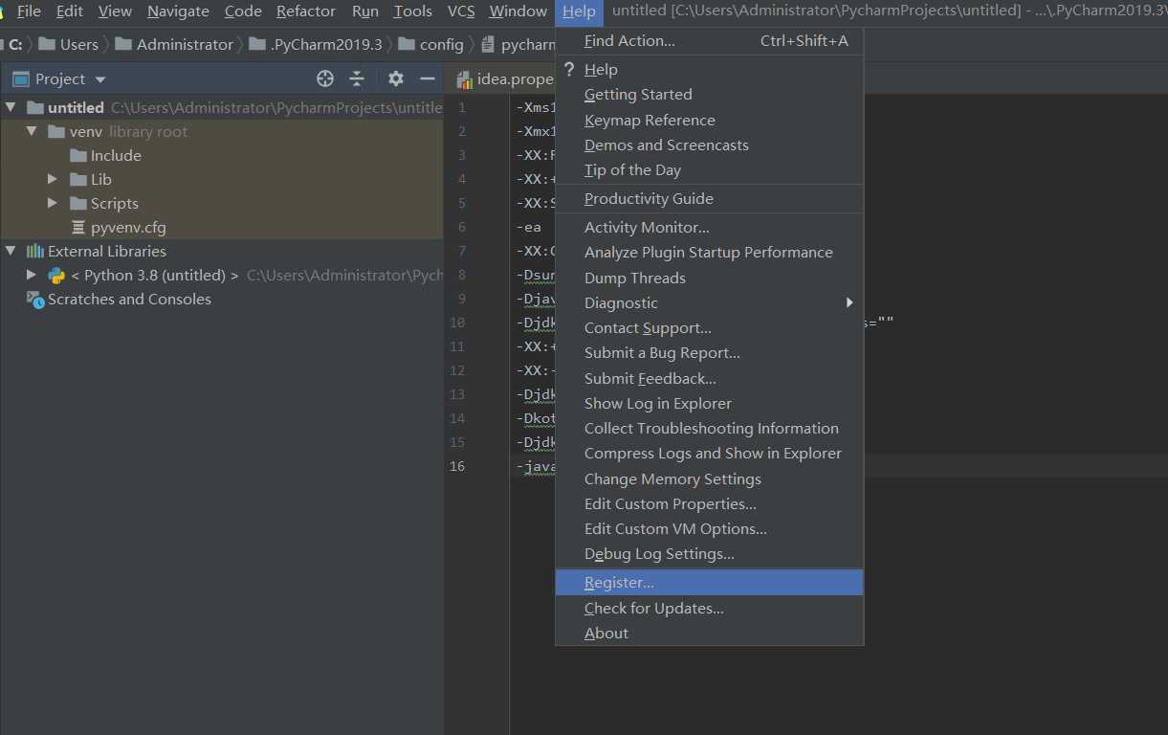Click the Collapse All icon in Project panel
Viewport: 1168px width, 735px height.
357,78
